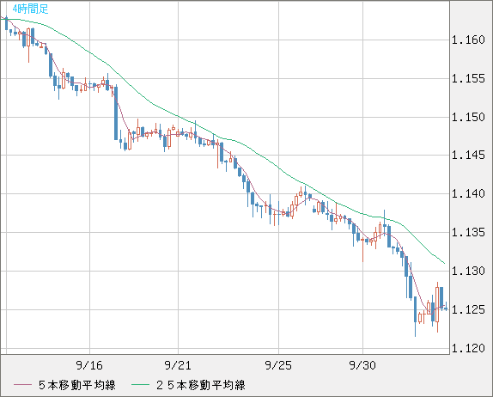Click the 9/30 date label

[362, 365]
